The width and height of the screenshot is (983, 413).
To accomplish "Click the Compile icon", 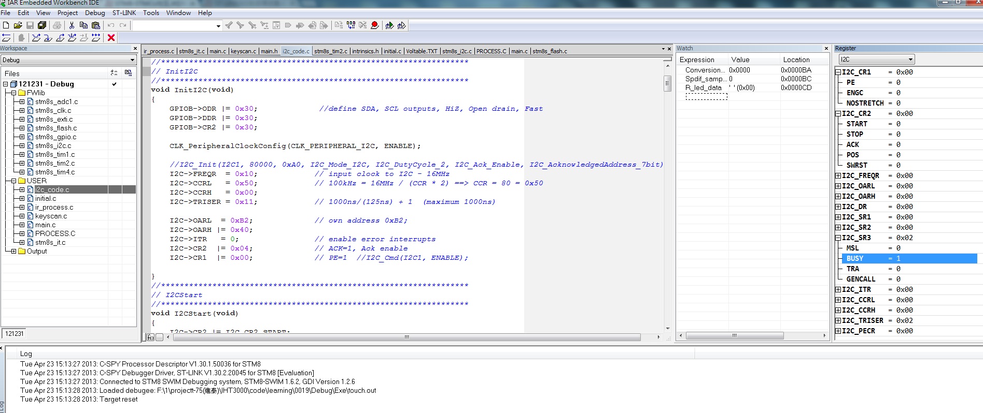I will coord(339,25).
